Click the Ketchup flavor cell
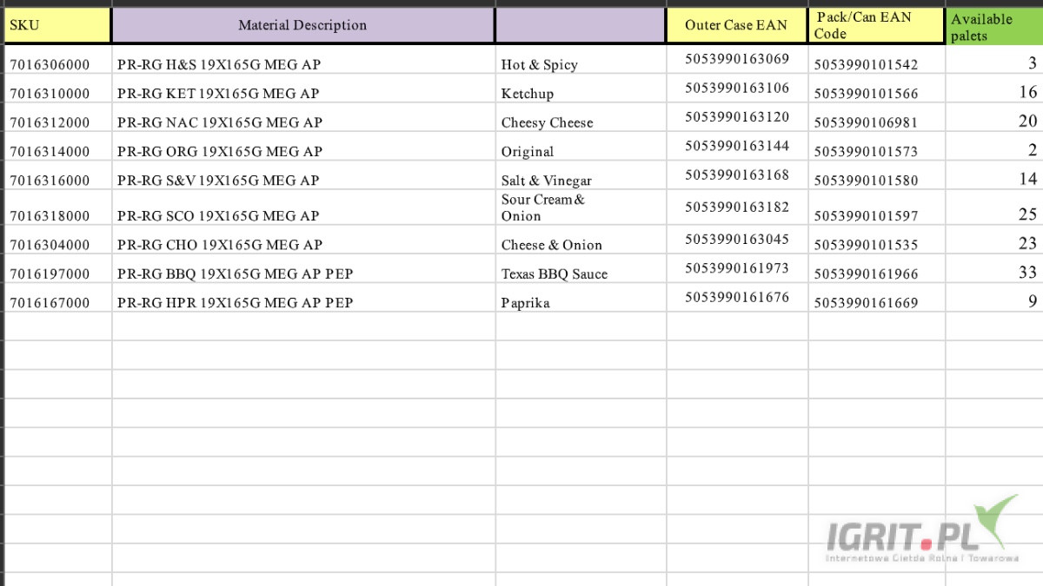Viewport: 1043px width, 586px height. pos(527,94)
